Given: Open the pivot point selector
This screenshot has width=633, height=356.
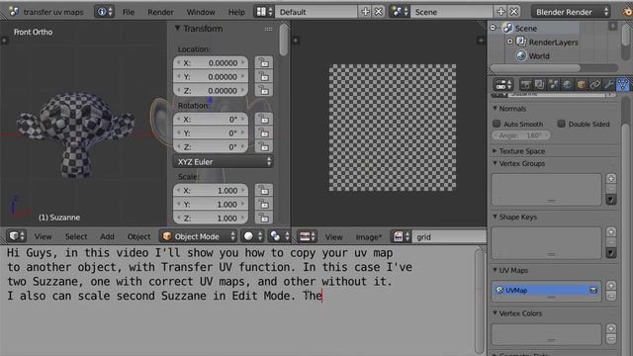Looking at the screenshot, I should [279, 236].
